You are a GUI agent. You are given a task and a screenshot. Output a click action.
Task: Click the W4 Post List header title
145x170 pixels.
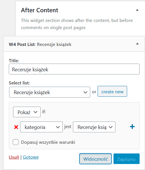tap(40, 44)
